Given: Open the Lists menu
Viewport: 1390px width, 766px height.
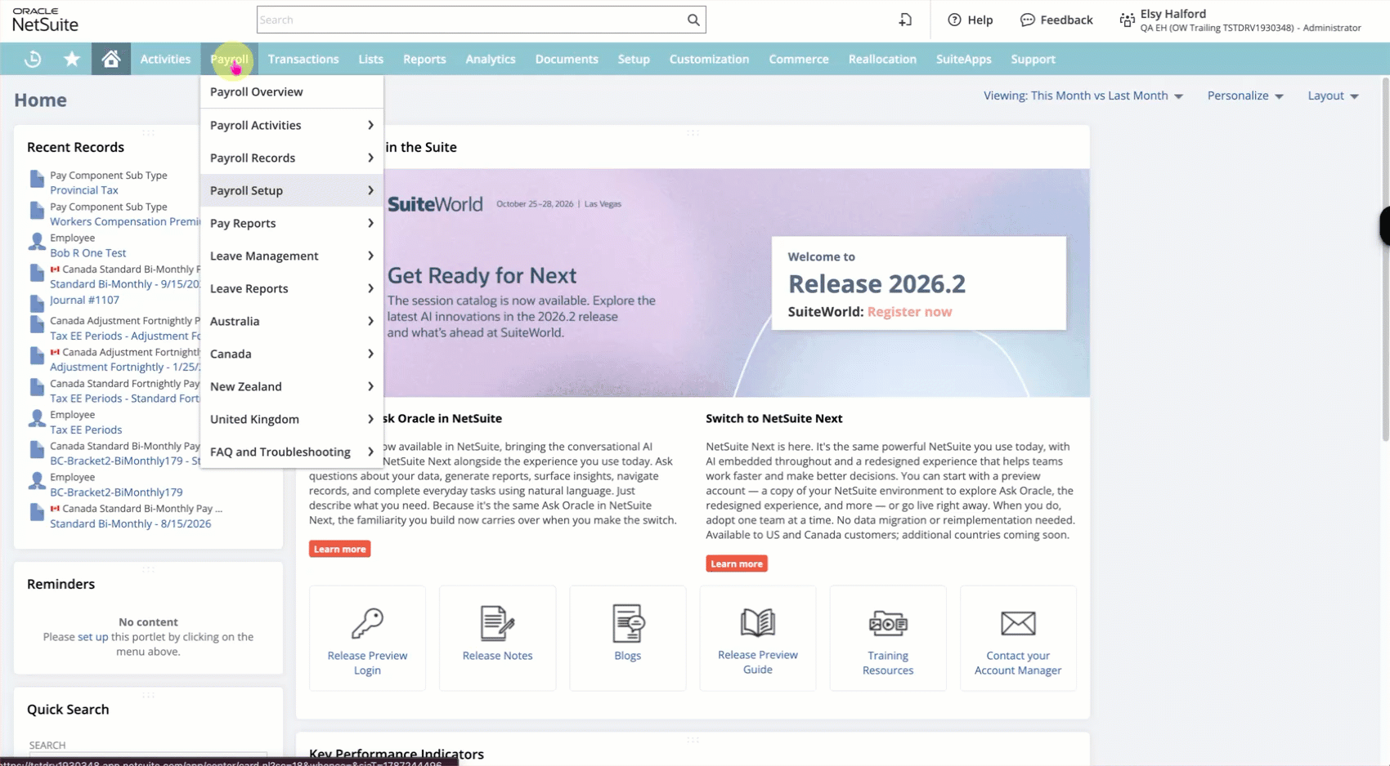Looking at the screenshot, I should 370,59.
